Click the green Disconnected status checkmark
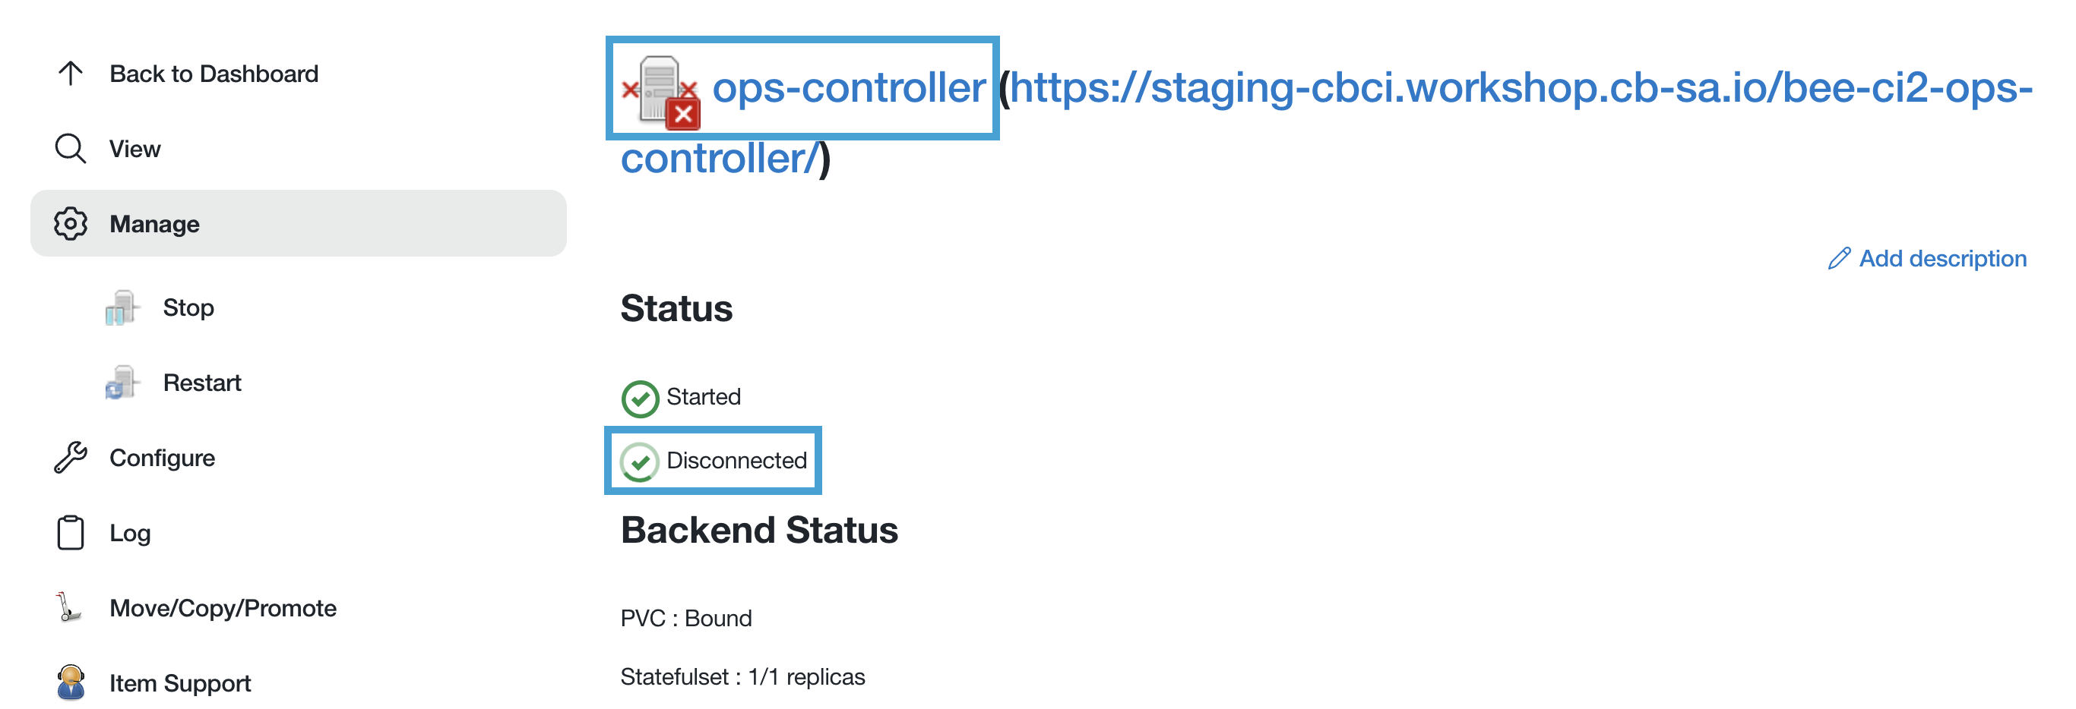Image resolution: width=2076 pixels, height=709 pixels. click(639, 459)
